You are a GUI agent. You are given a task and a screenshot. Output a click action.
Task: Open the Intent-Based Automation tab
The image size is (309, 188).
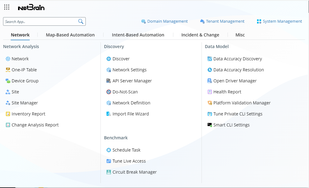click(x=138, y=35)
